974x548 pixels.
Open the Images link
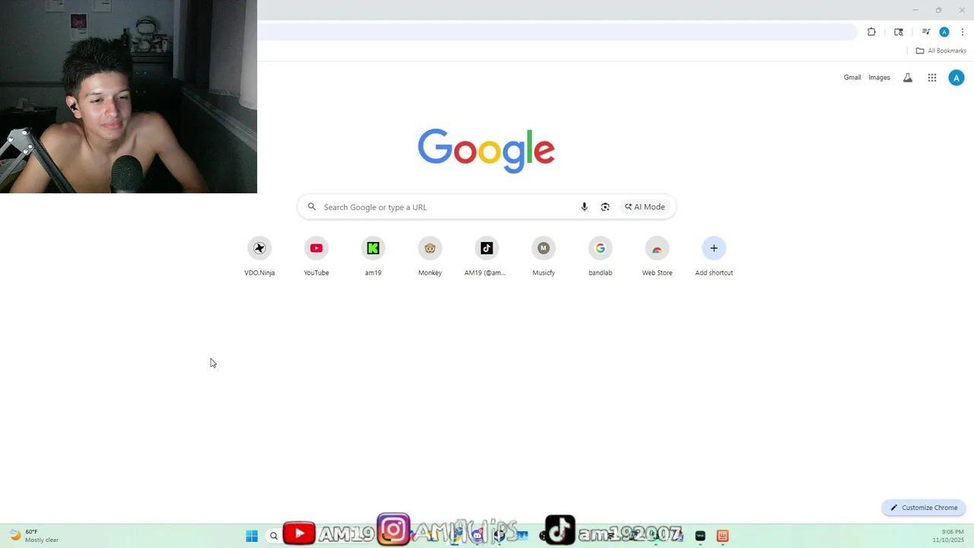click(879, 78)
